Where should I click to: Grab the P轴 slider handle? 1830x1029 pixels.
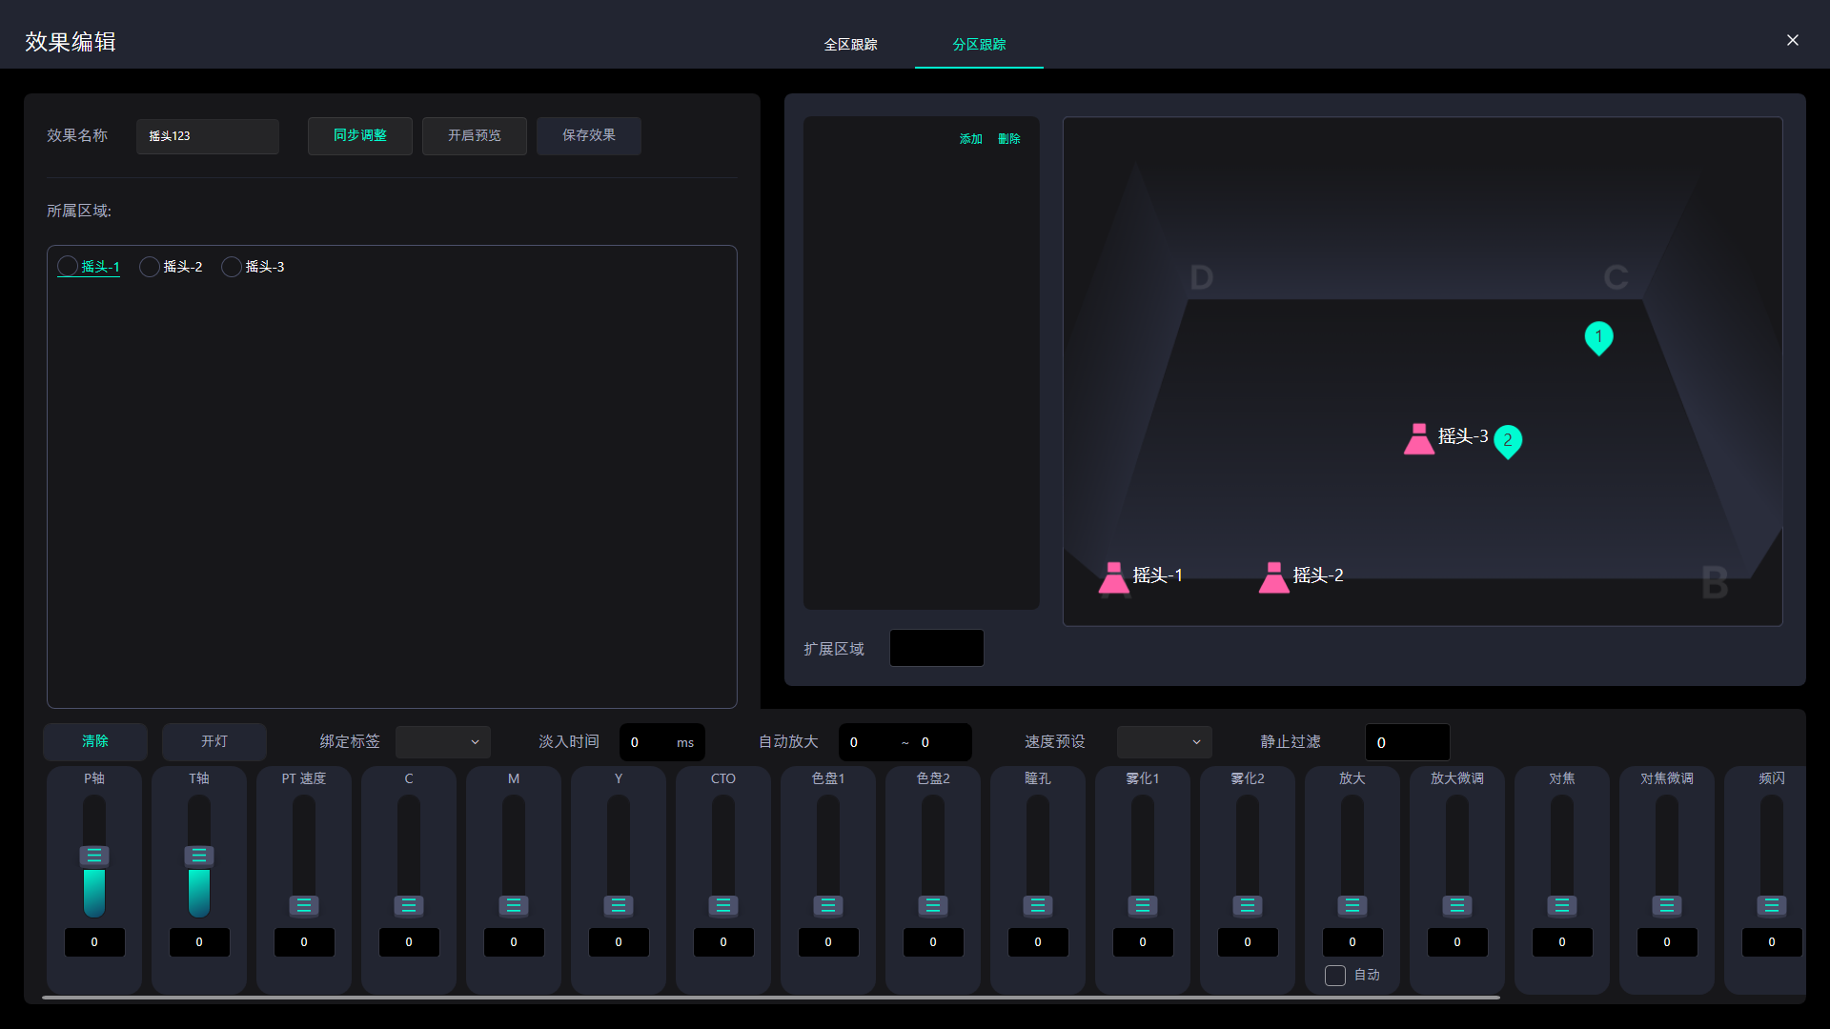pyautogui.click(x=94, y=856)
